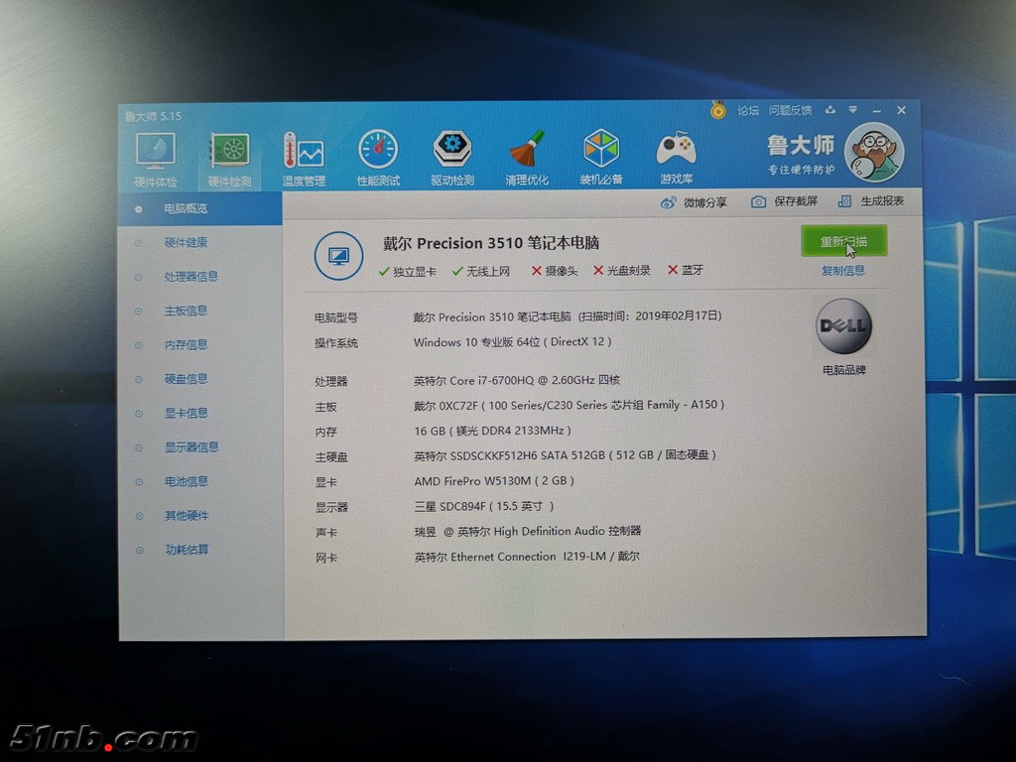The width and height of the screenshot is (1016, 762).
Task: Open 温度管理 temperature management icon
Action: pos(304,159)
